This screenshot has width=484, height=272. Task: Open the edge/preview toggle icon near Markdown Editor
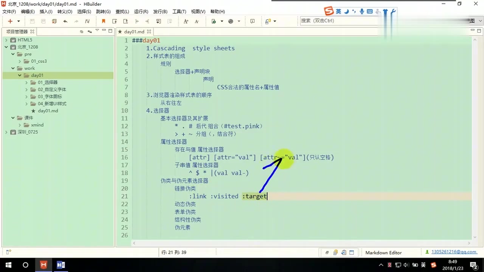pyautogui.click(x=352, y=252)
